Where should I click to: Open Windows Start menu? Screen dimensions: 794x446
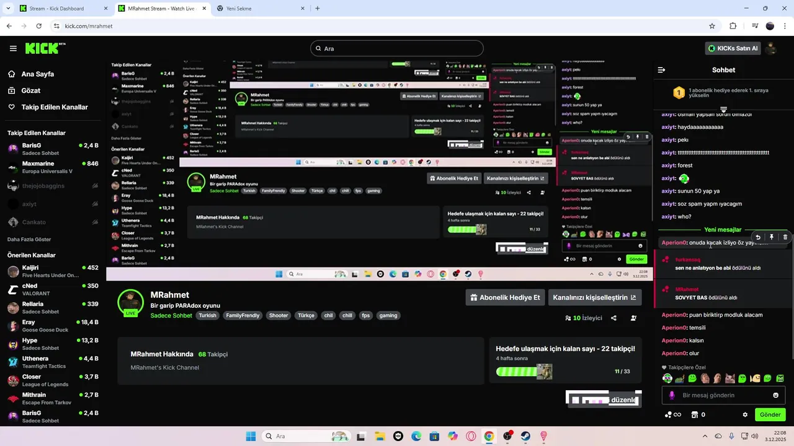coord(251,436)
